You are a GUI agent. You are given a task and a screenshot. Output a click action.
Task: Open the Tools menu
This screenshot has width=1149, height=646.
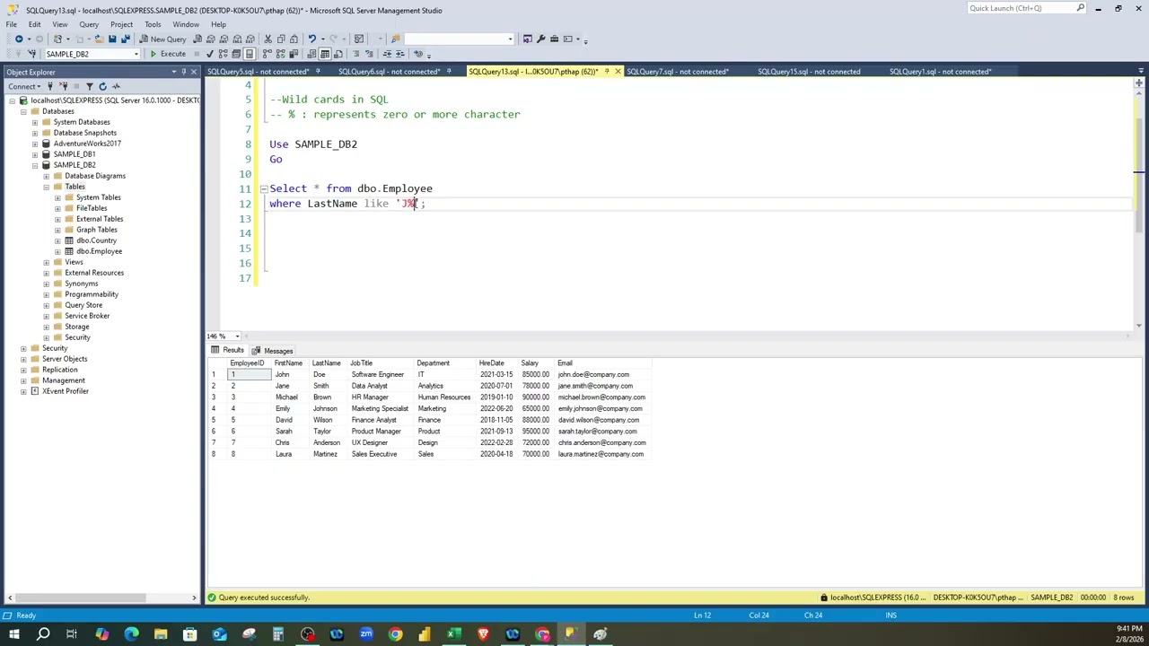[153, 24]
